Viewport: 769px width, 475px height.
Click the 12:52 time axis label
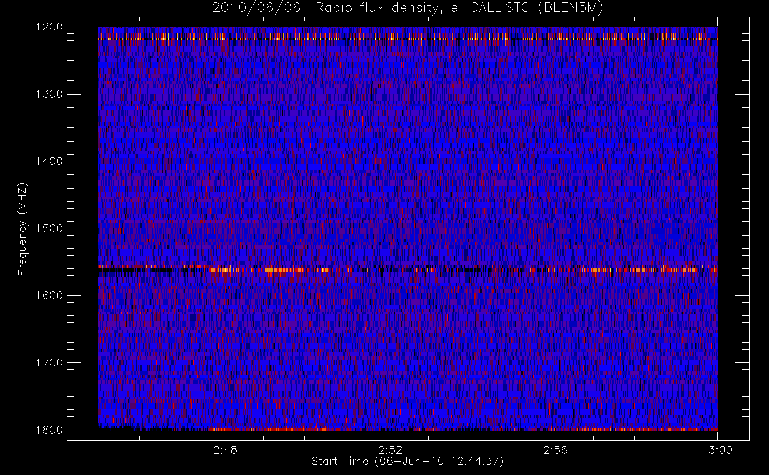[x=387, y=450]
